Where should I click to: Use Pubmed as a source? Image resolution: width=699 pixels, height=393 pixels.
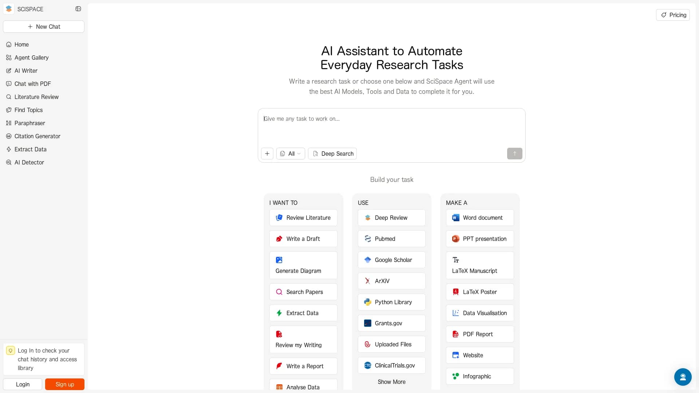392,239
